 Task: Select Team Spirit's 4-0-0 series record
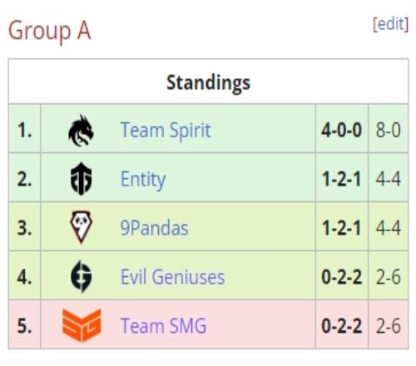pyautogui.click(x=342, y=130)
